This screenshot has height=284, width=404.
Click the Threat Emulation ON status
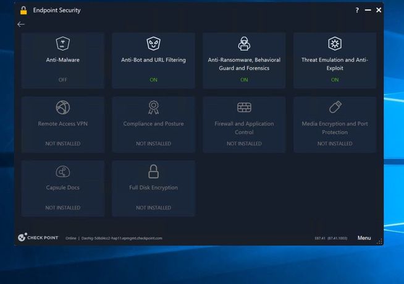335,79
